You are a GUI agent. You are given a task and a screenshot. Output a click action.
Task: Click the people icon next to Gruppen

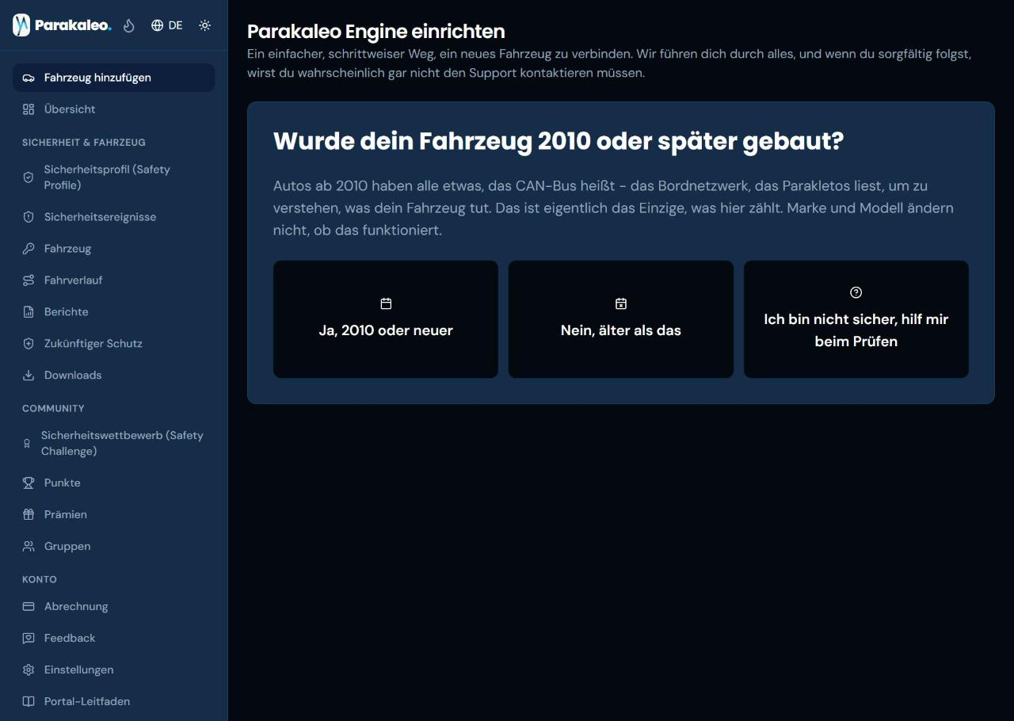29,547
